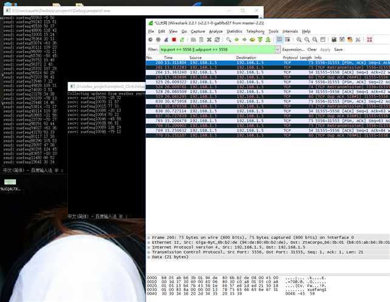Select packet number 769 in the list

click(x=268, y=130)
